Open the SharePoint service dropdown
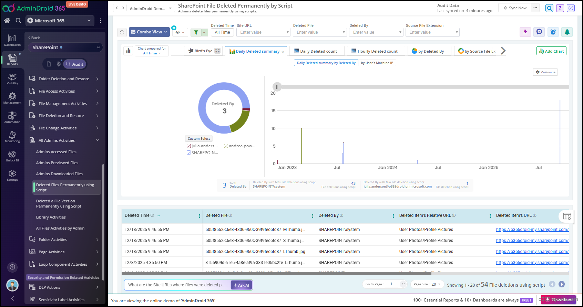The height and width of the screenshot is (307, 583). pos(65,47)
